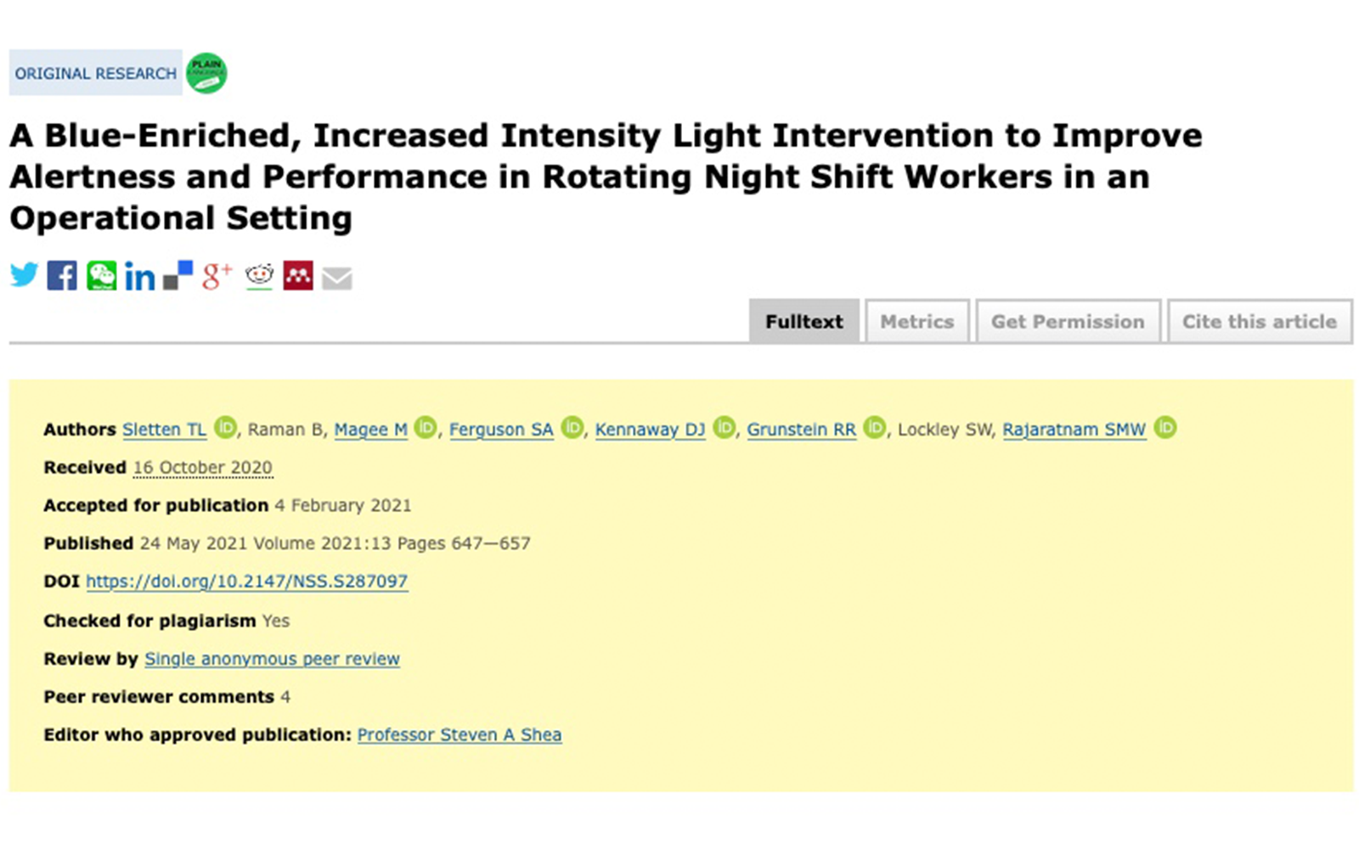Open the Get Permission tab
Image resolution: width=1359 pixels, height=849 pixels.
click(1068, 322)
